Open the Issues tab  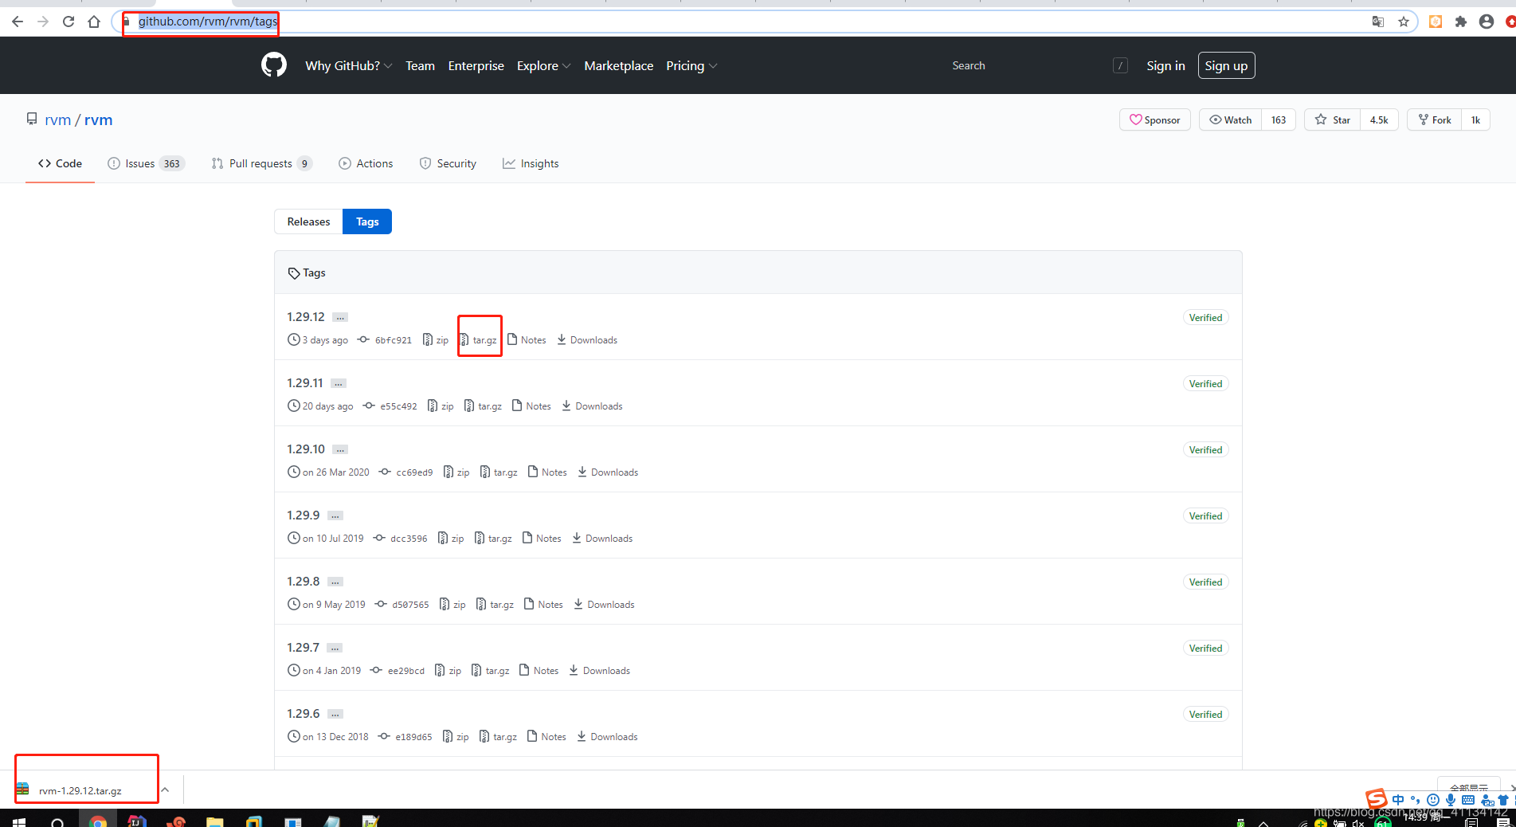tap(146, 163)
